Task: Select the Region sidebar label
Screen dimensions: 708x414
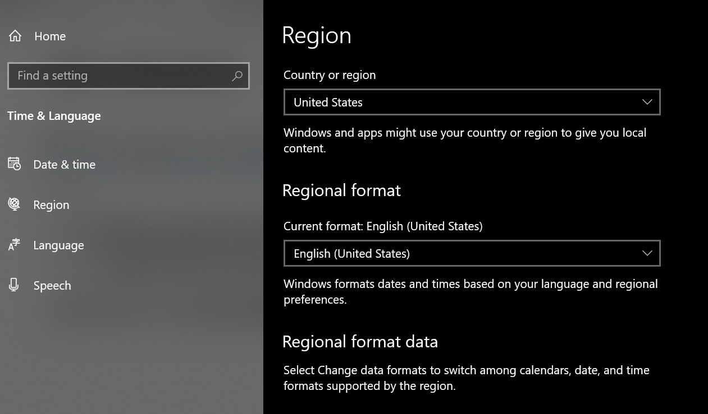Action: click(51, 205)
